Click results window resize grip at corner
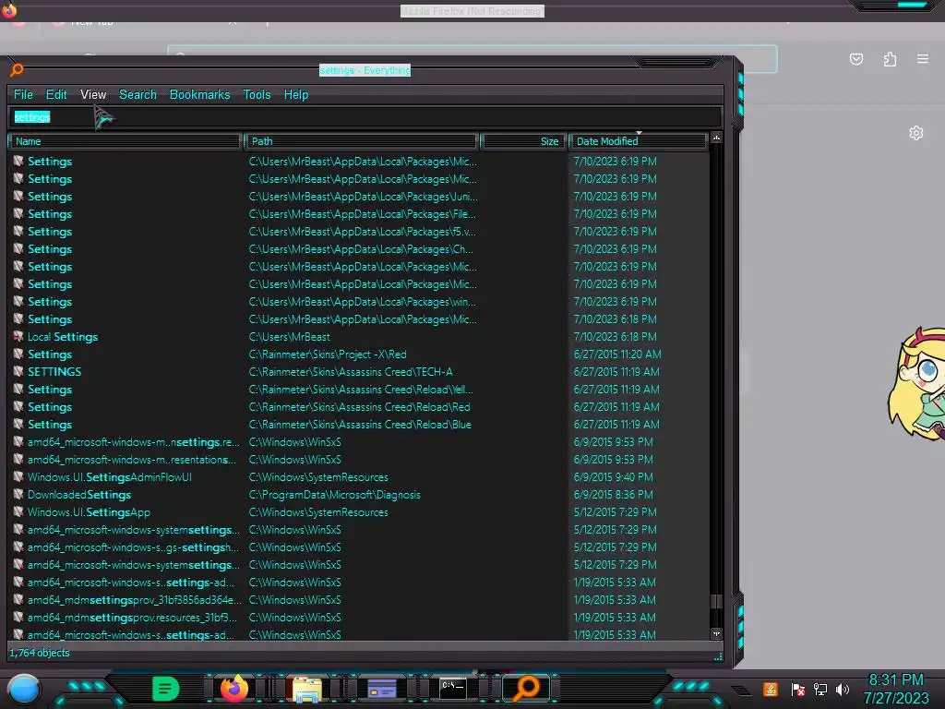The width and height of the screenshot is (945, 709). point(718,657)
